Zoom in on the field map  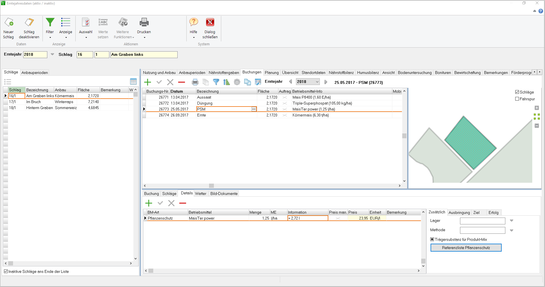coord(537,108)
